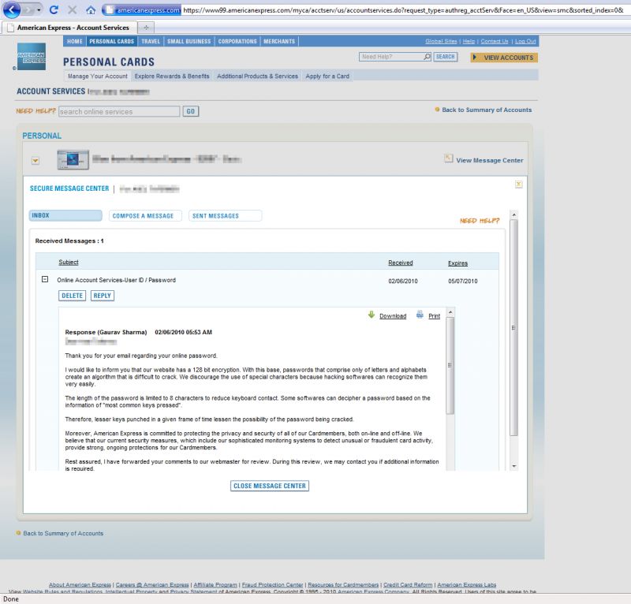
Task: Select Apply for a Card tab
Action: [327, 76]
